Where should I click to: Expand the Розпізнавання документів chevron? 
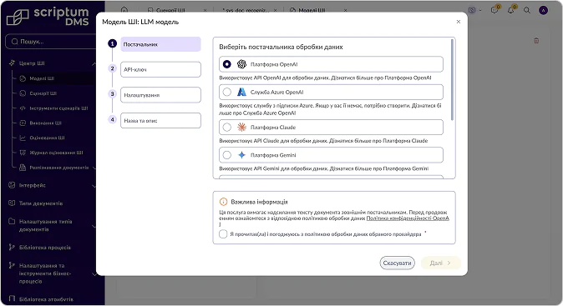[x=94, y=168]
